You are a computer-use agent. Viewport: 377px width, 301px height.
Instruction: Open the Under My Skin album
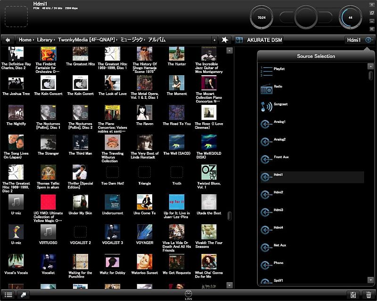80,202
